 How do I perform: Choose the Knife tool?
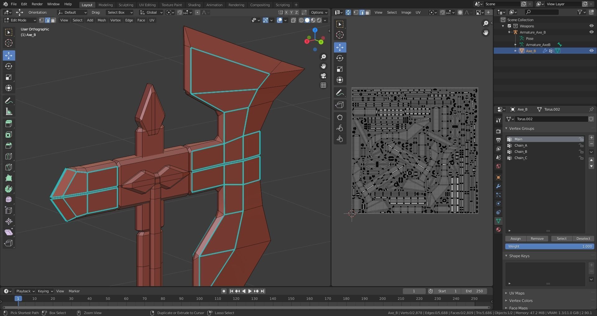click(x=9, y=167)
